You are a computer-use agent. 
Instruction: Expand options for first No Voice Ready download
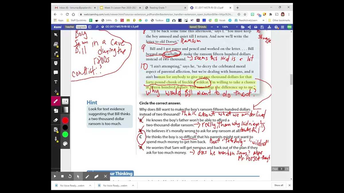[x=90, y=185]
